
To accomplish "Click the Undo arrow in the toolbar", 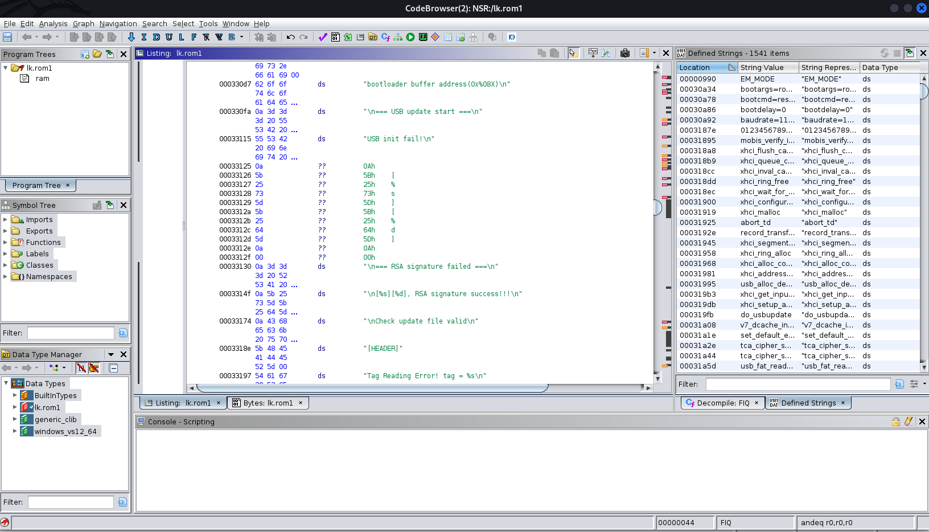I will (x=291, y=37).
